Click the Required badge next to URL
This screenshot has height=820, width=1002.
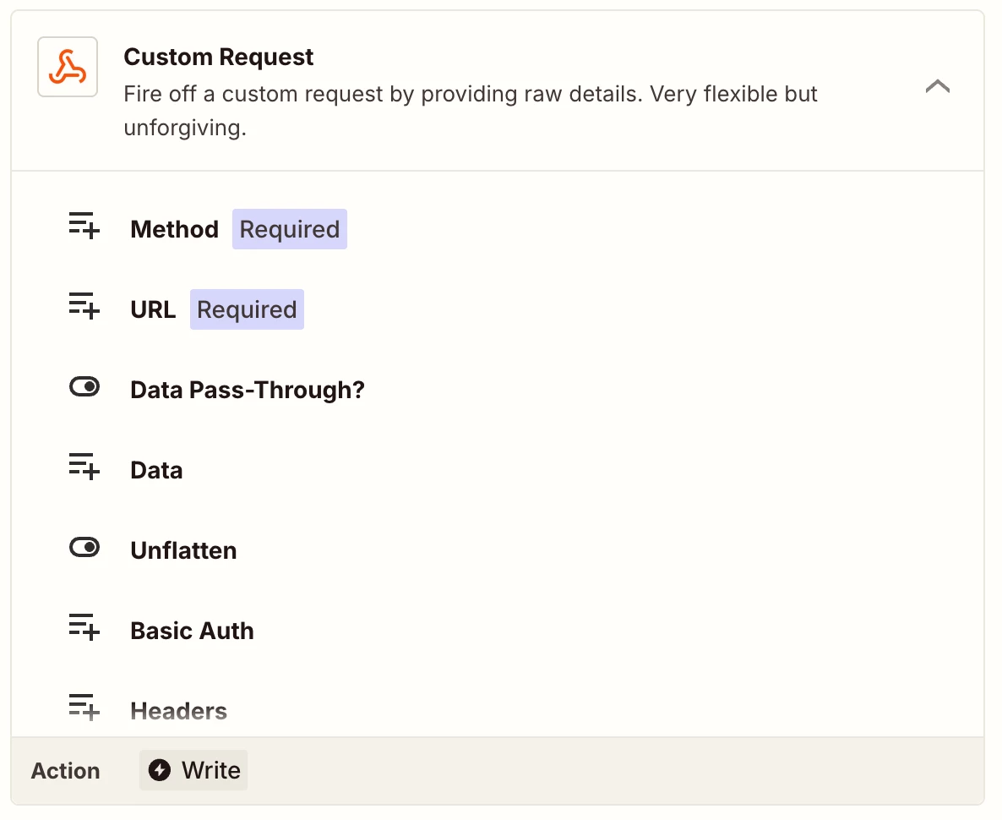tap(247, 309)
